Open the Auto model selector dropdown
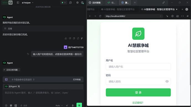Viewport: 191px width, 107px height. pyautogui.click(x=59, y=105)
